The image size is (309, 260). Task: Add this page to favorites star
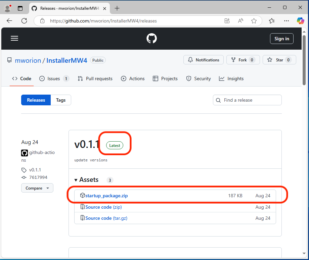coord(254,21)
